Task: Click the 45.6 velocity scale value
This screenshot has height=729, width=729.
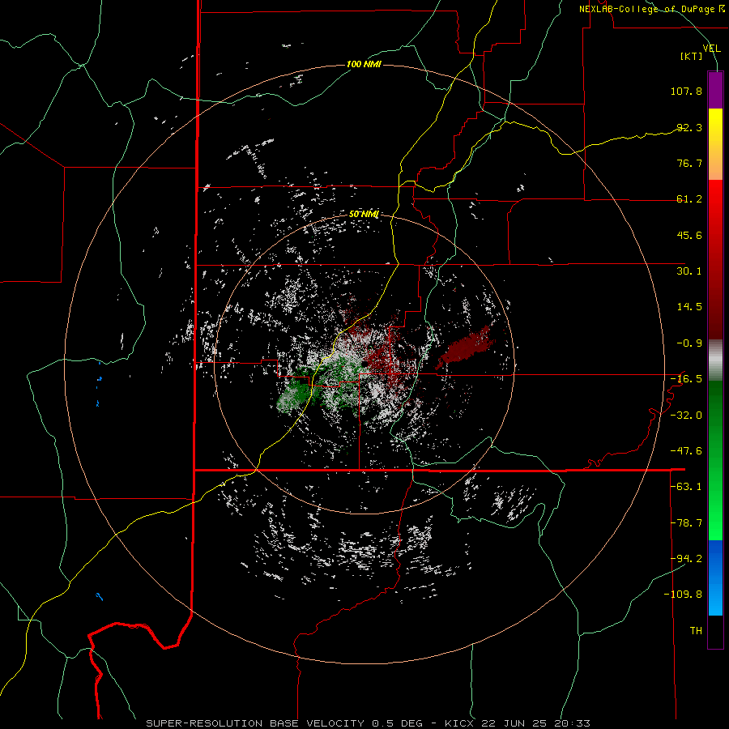Action: point(689,235)
